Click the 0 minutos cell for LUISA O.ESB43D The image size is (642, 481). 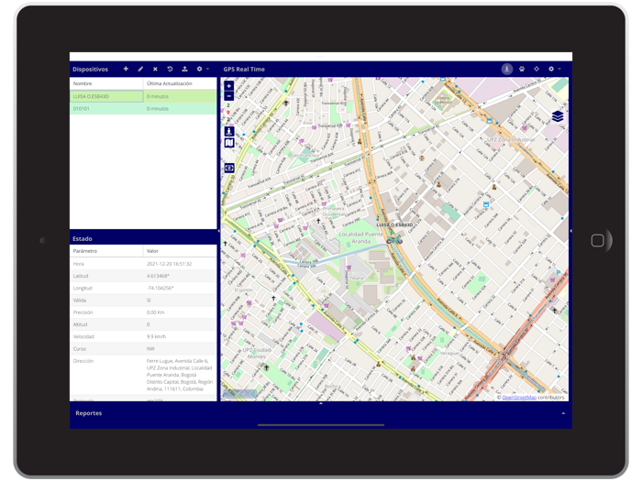180,96
